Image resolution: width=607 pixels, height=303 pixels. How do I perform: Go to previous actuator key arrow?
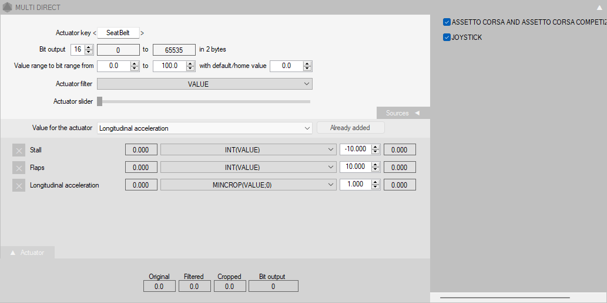pyautogui.click(x=94, y=33)
